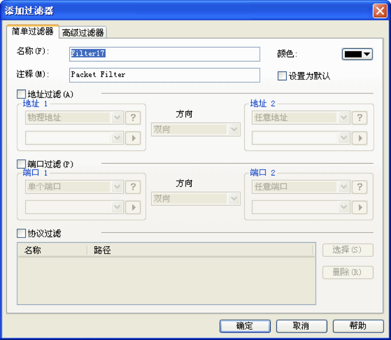The height and width of the screenshot is (340, 391).
Task: Click the question mark beside 物理地址 dropdown
Action: click(x=133, y=117)
